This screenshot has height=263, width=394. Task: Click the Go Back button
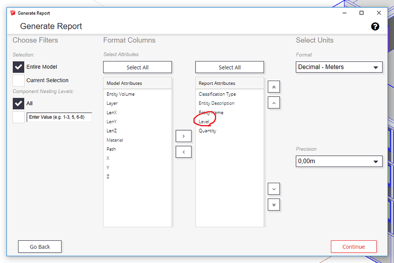(40, 246)
